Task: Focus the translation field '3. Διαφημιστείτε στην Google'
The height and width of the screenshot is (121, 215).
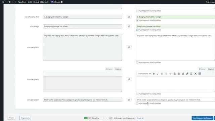Action: 175,17
